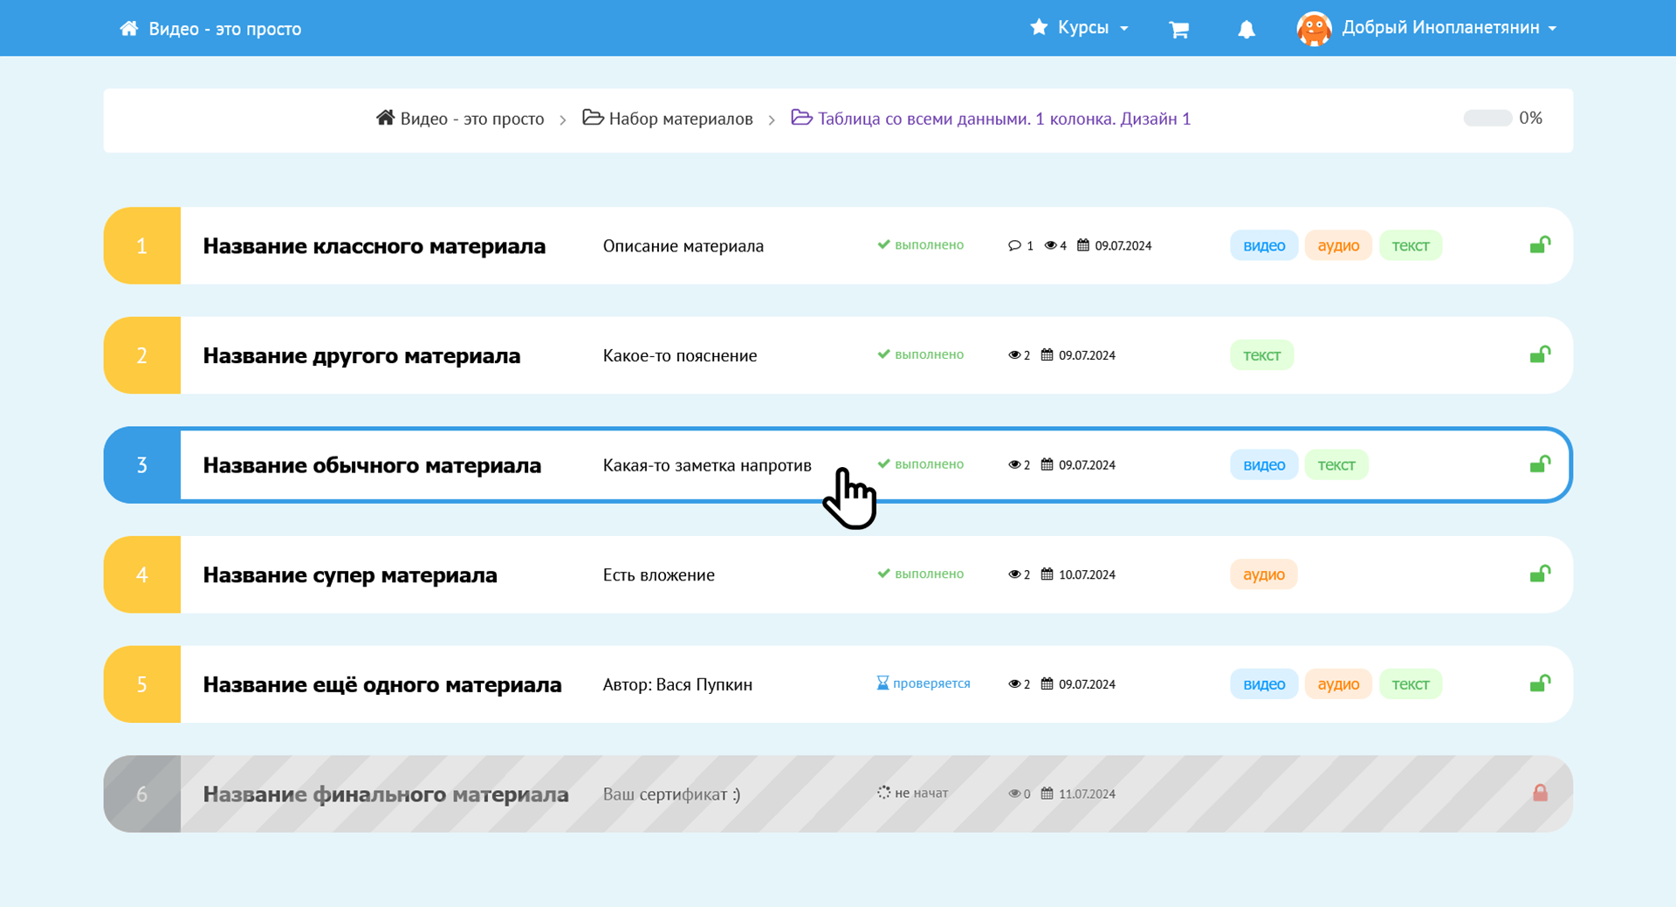The height and width of the screenshot is (907, 1676).
Task: Open 'Название классного материала' title
Action: coord(374,246)
